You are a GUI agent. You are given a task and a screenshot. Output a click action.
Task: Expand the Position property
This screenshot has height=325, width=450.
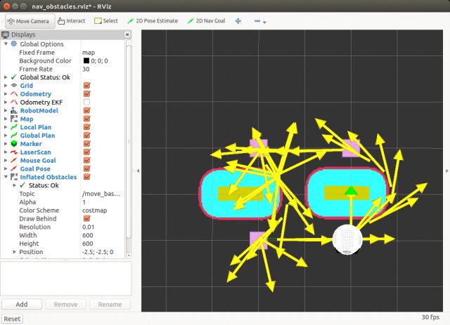point(15,252)
